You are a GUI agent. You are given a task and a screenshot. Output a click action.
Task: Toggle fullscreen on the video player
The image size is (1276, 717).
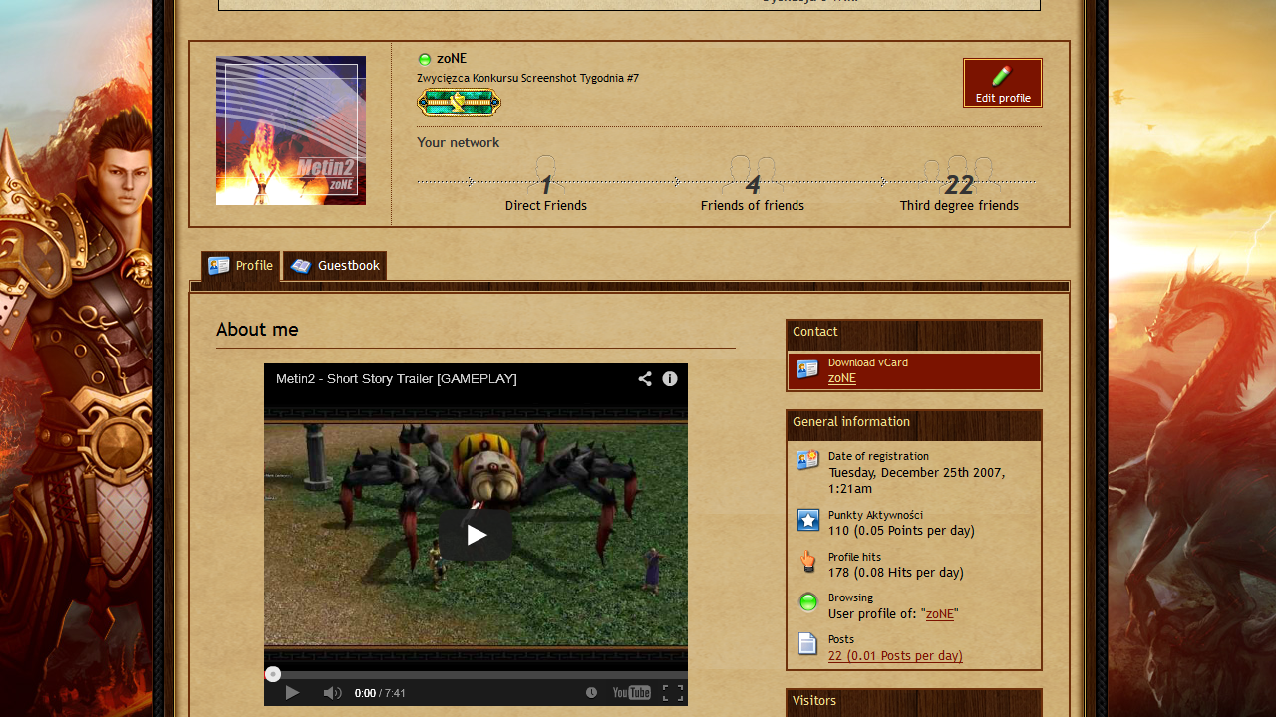click(x=673, y=693)
